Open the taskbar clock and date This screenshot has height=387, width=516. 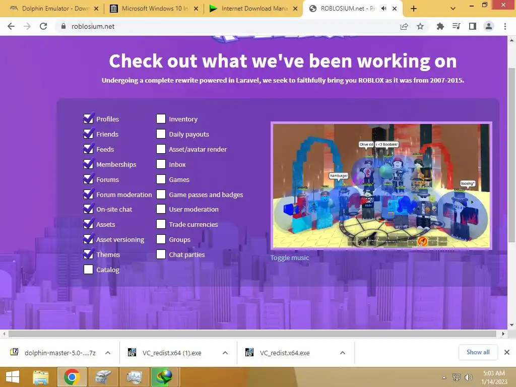click(494, 377)
